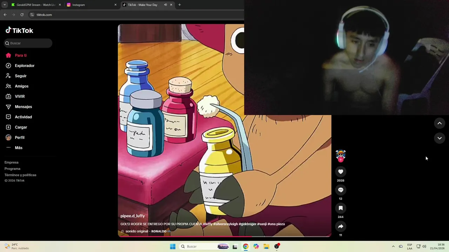Click the video progress bar
This screenshot has width=449, height=252.
click(x=224, y=236)
